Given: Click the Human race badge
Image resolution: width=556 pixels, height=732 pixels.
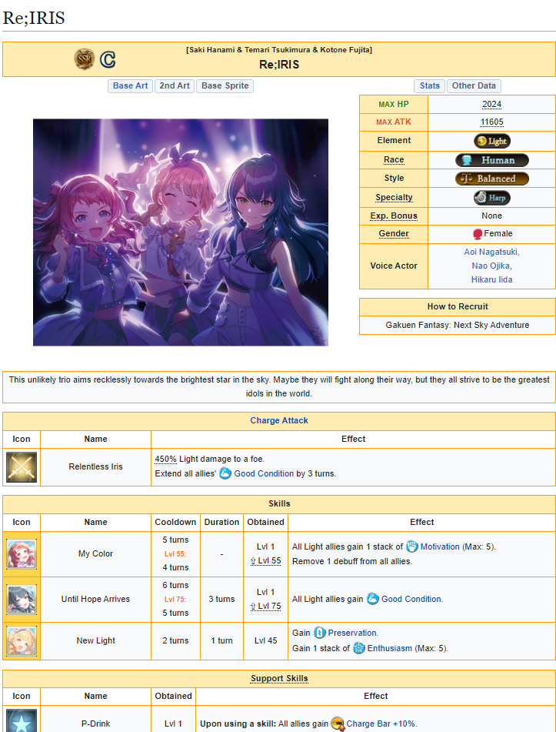Looking at the screenshot, I should 492,160.
